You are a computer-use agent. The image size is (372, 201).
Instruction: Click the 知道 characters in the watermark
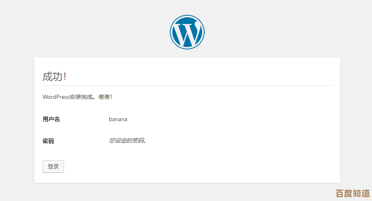[361, 193]
